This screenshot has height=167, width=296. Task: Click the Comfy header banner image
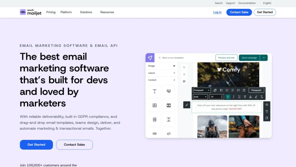(228, 75)
